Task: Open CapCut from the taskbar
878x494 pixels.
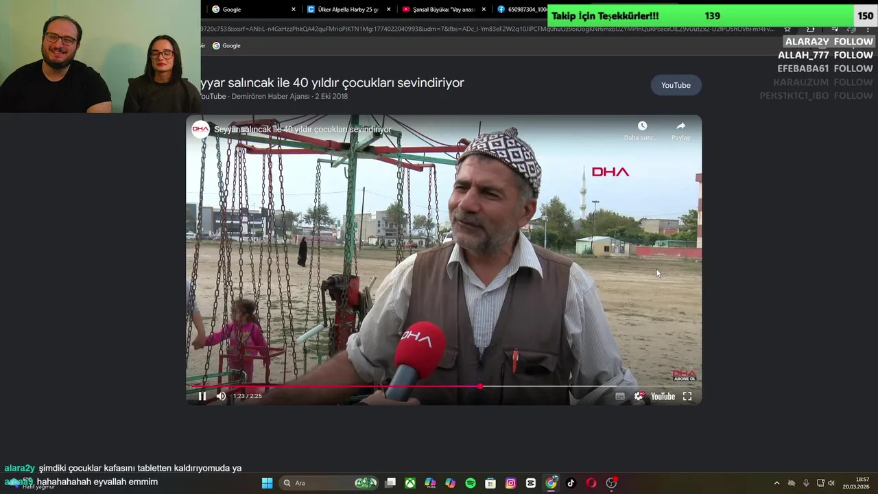Action: coord(531,483)
